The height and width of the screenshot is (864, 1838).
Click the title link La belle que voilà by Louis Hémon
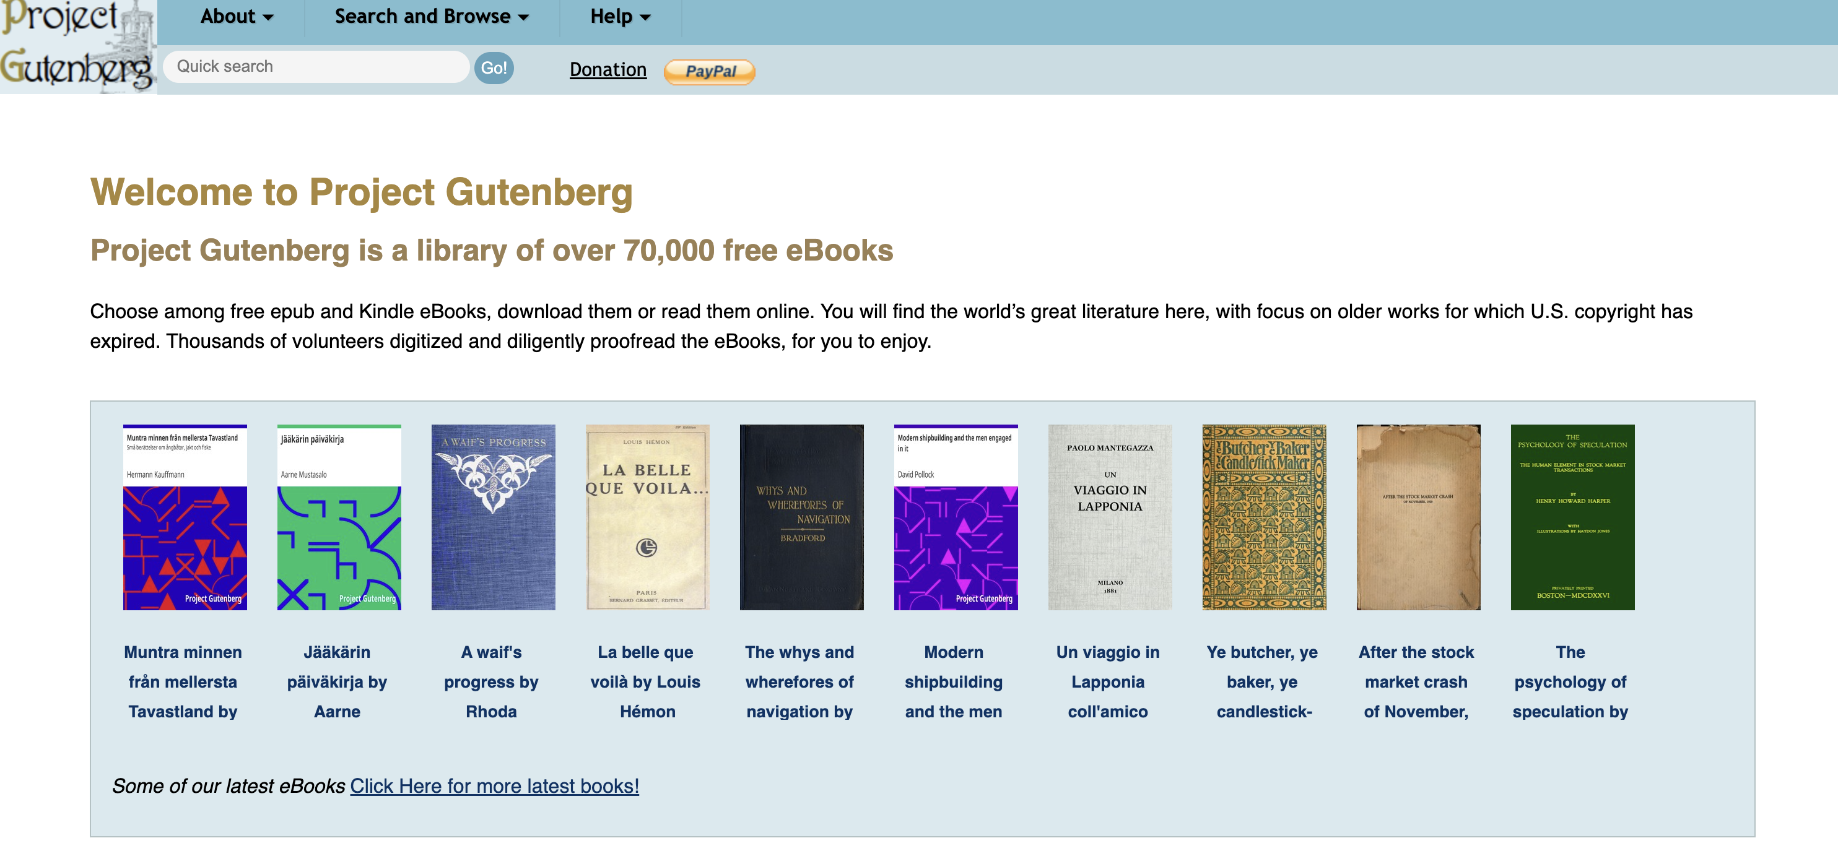coord(647,681)
